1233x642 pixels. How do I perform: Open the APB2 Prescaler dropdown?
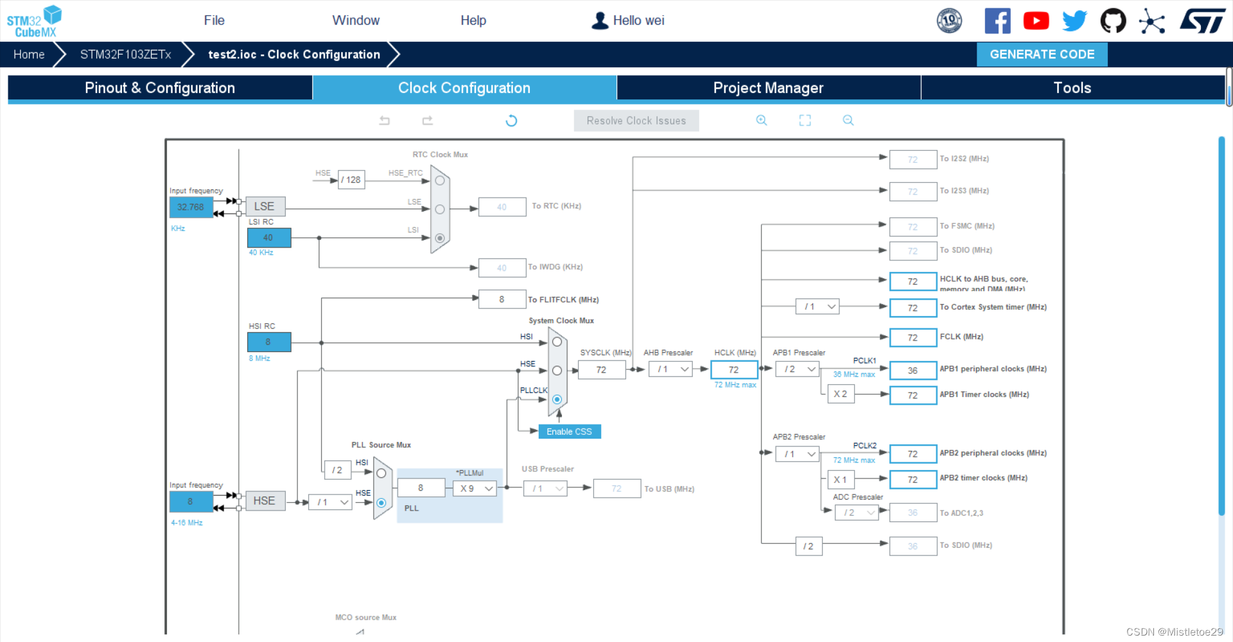click(x=797, y=454)
